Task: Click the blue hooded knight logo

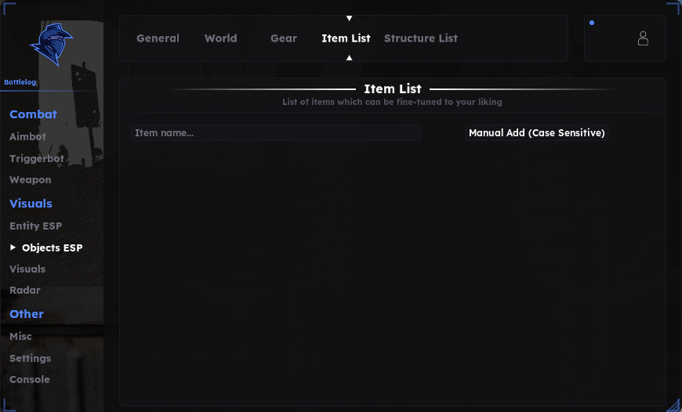Action: 51,45
